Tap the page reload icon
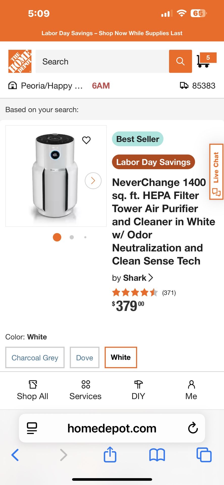Viewport: 224px width, 485px height. 193,428
